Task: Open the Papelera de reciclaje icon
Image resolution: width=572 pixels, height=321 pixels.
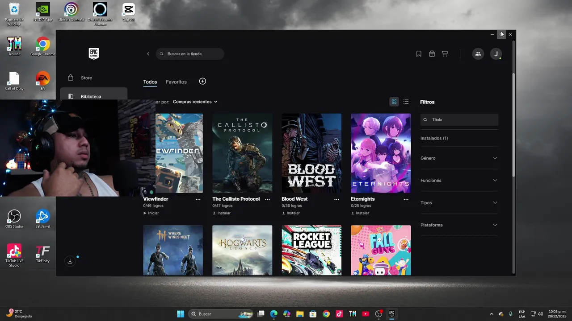Action: click(x=14, y=14)
